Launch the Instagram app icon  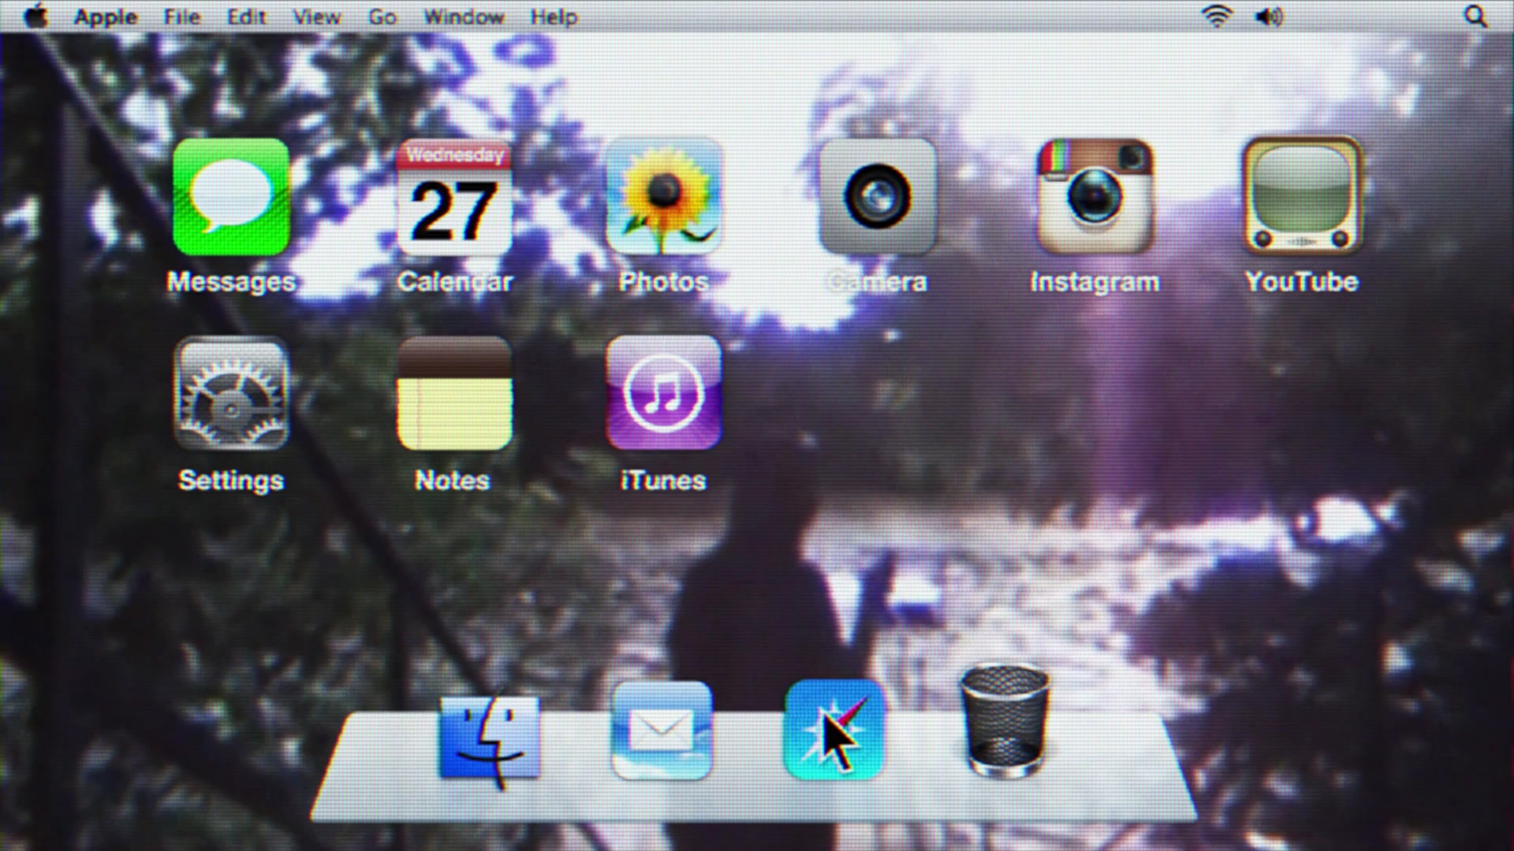(1094, 197)
